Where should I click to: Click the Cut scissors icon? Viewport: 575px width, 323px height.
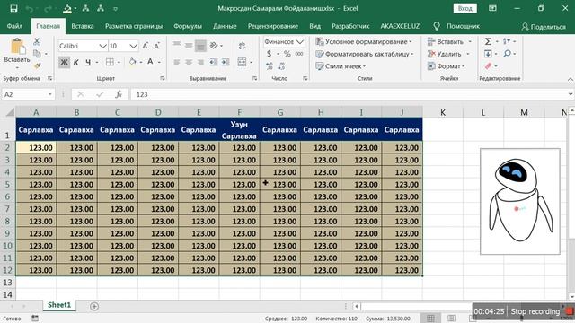coord(37,42)
